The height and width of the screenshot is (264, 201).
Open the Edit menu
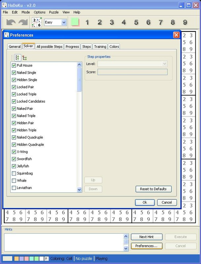[x=15, y=12]
